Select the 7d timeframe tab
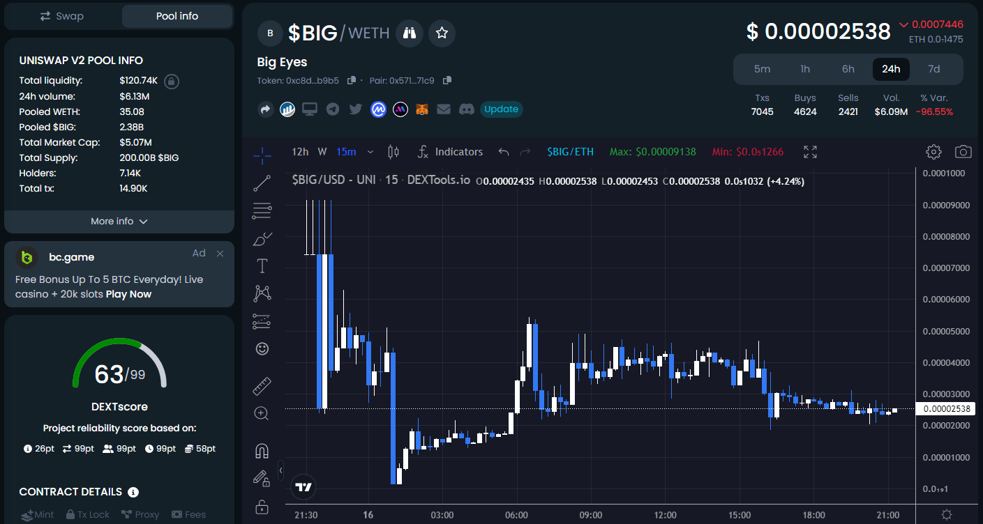Viewport: 983px width, 524px height. pos(933,69)
